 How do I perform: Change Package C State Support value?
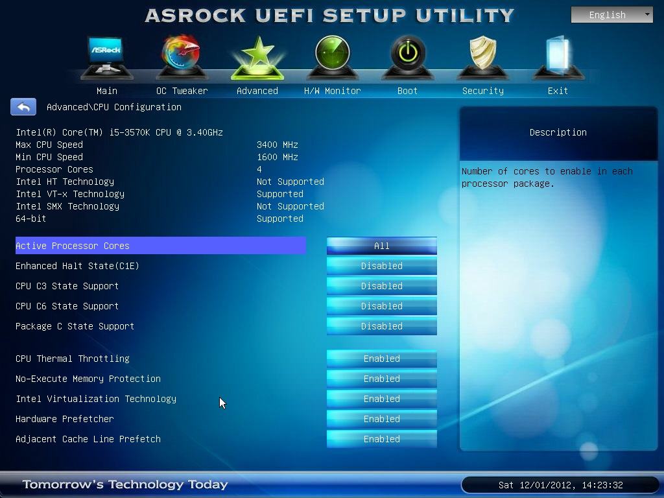click(381, 326)
